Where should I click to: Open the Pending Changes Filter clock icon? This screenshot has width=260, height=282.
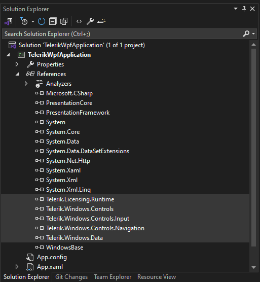24,21
